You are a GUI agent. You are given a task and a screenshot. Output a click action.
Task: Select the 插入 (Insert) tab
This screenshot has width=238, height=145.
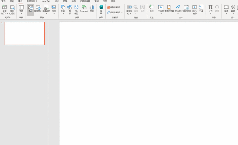click(20, 1)
